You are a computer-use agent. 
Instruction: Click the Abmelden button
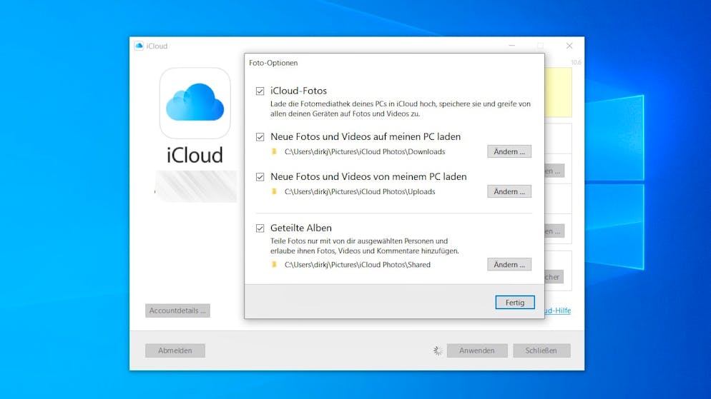pyautogui.click(x=175, y=350)
